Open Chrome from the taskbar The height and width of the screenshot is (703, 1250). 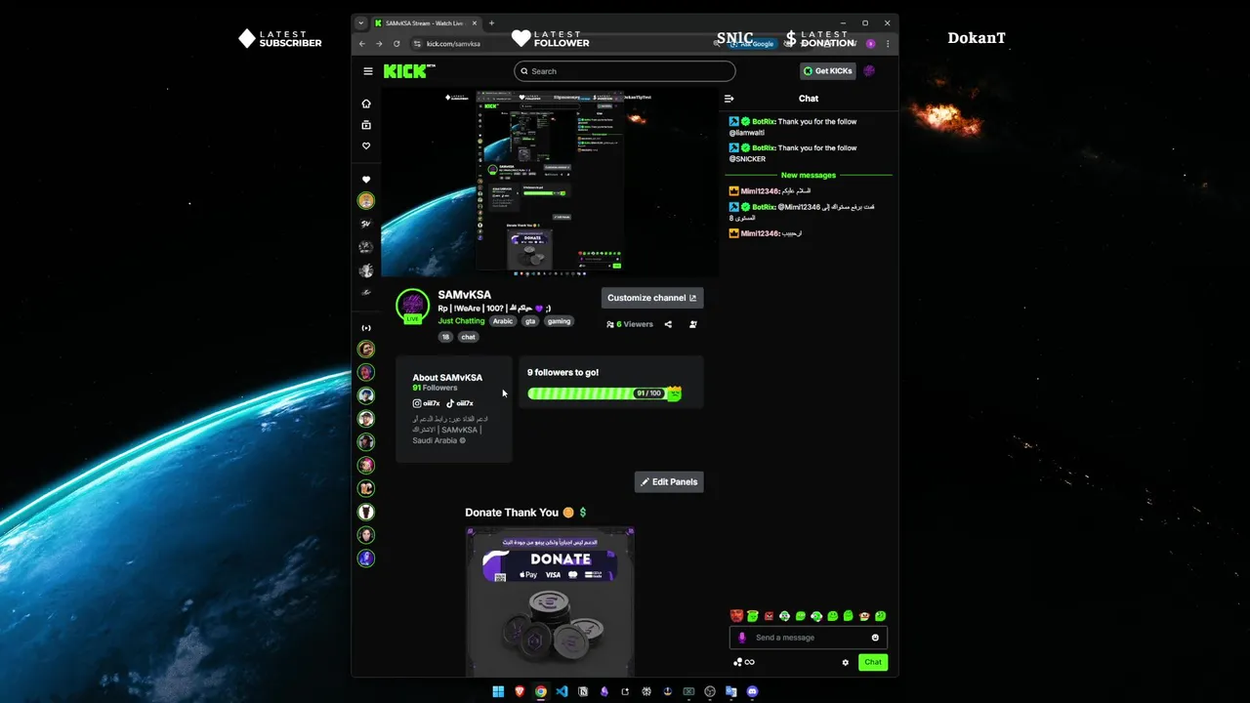click(x=540, y=691)
